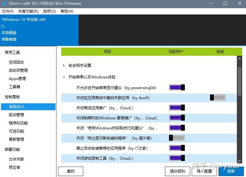Click the 控制面板 section heading
The width and height of the screenshot is (246, 177).
(12, 97)
